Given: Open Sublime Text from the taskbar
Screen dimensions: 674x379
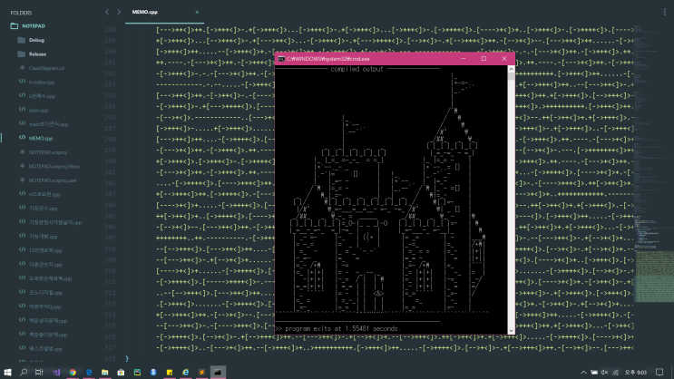Looking at the screenshot, I should (201, 372).
